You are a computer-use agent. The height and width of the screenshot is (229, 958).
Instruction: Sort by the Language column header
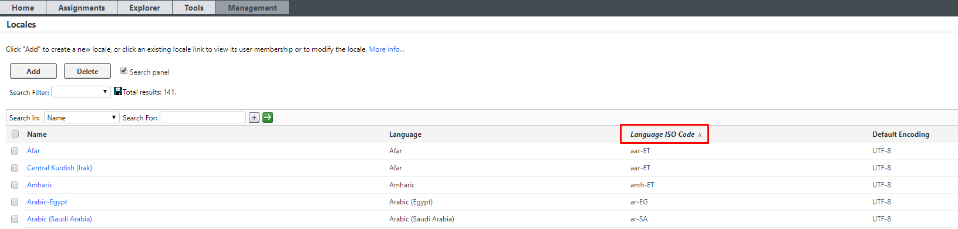tap(405, 134)
